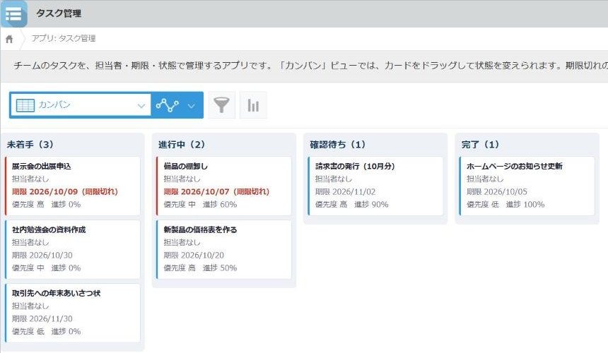This screenshot has height=353, width=608.
Task: Click the 期限 2026/10/30 text
Action: coord(42,255)
